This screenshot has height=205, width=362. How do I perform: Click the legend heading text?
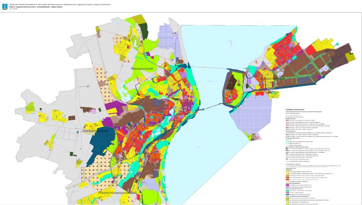[x=297, y=109]
